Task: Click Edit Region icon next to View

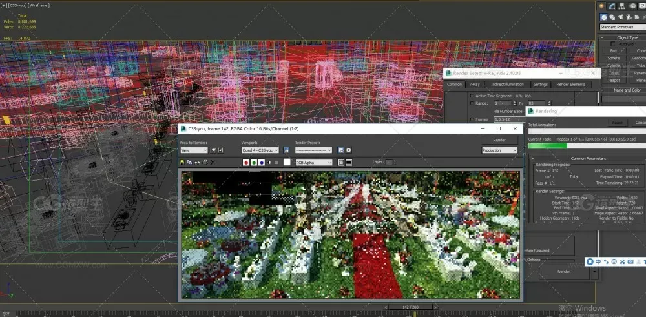Action: click(213, 150)
